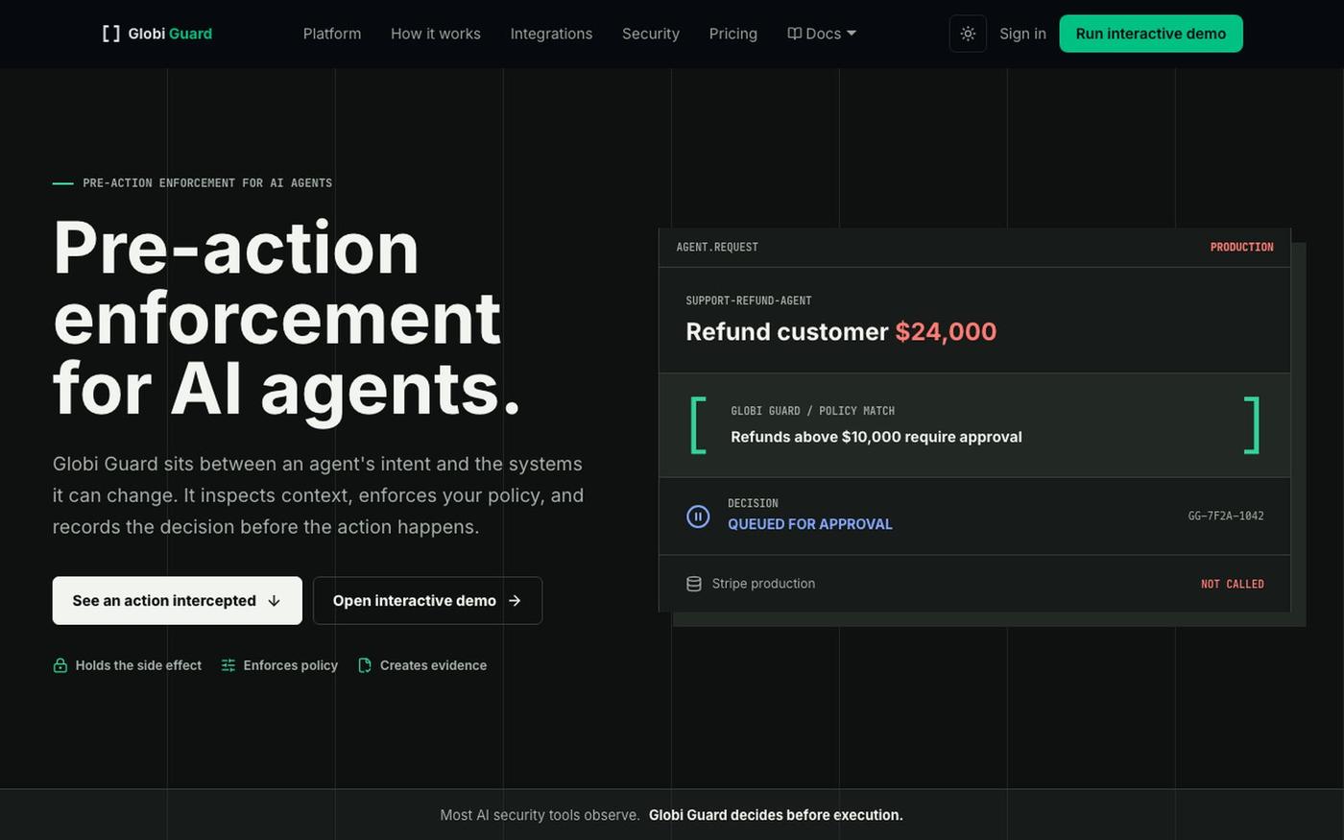Click the PRE-ACTION ENFORCEMENT FOR AI AGENTS eyebrow text

pyautogui.click(x=207, y=183)
